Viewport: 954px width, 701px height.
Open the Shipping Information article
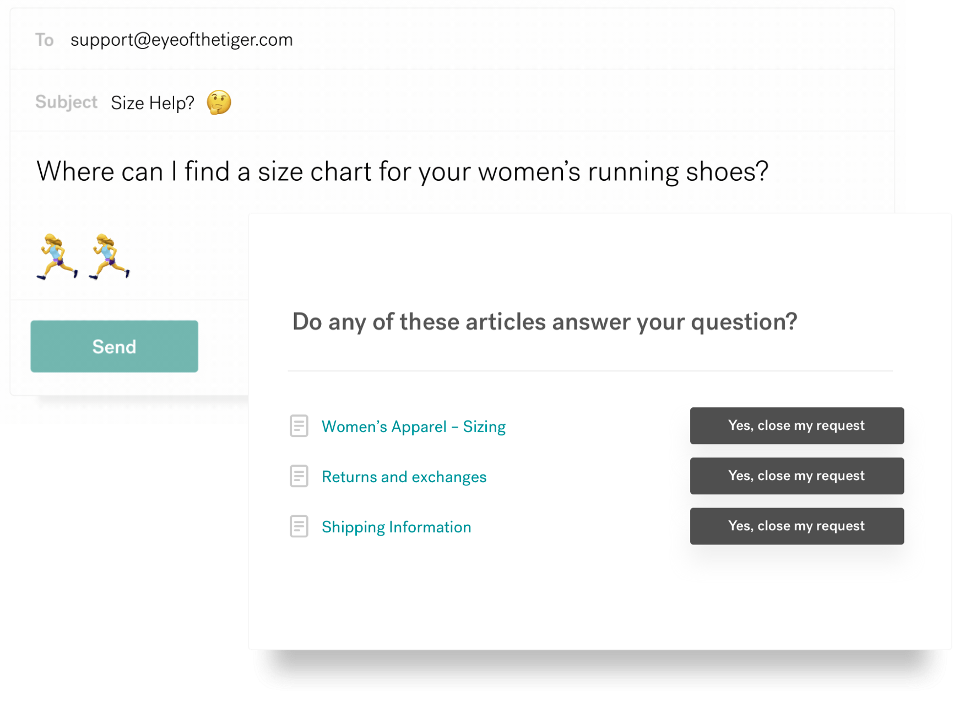pos(396,527)
